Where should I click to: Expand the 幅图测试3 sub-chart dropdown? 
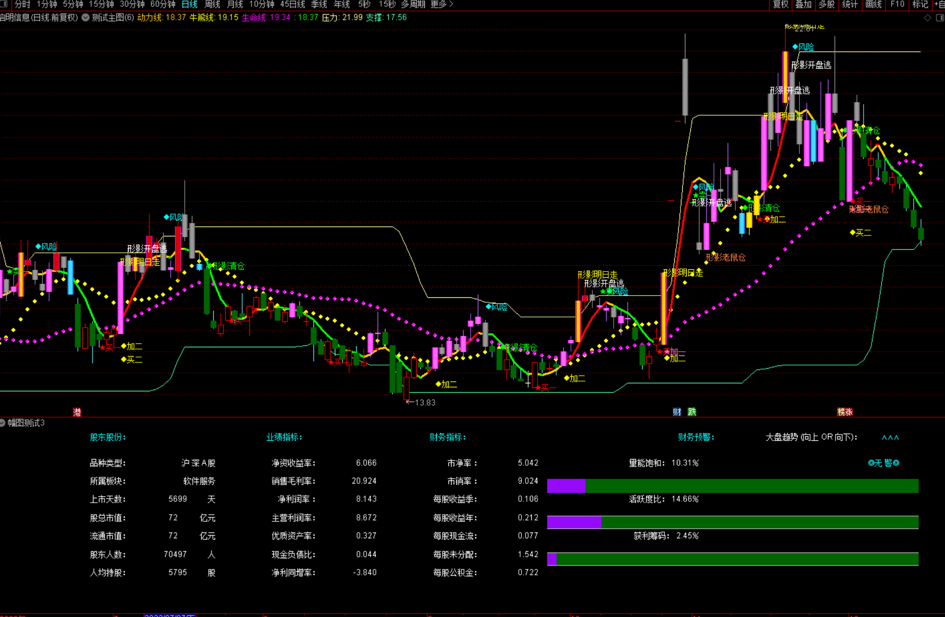point(3,423)
